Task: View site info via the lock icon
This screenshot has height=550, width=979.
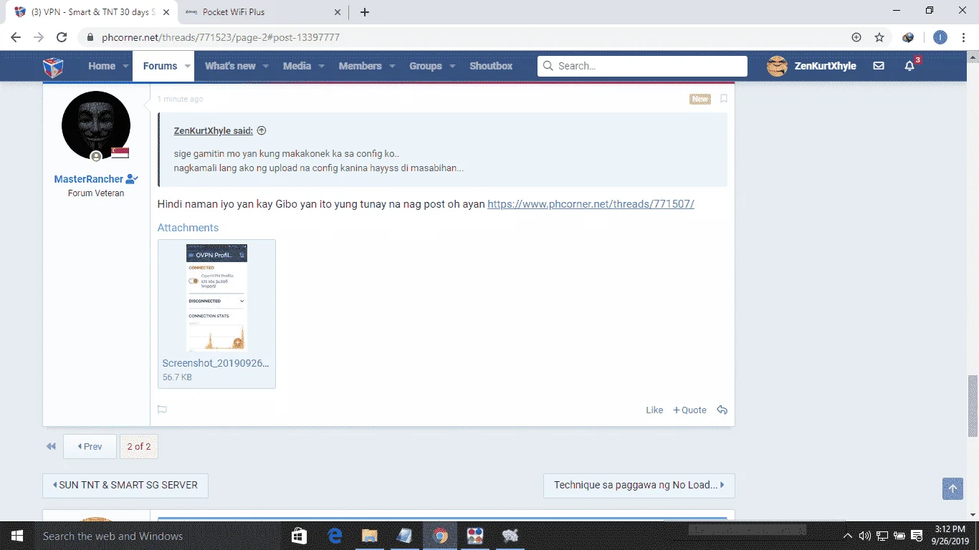Action: click(90, 37)
